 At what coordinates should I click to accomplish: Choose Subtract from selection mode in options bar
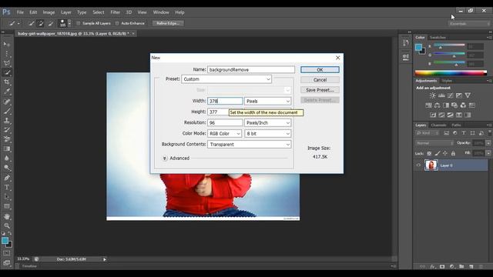point(50,23)
